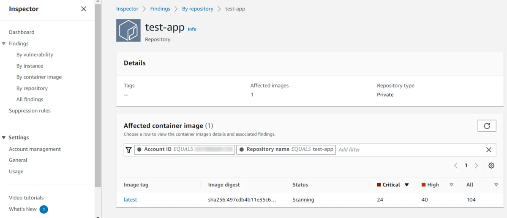Refresh the affected container image list
The height and width of the screenshot is (218, 507).
coord(487,126)
